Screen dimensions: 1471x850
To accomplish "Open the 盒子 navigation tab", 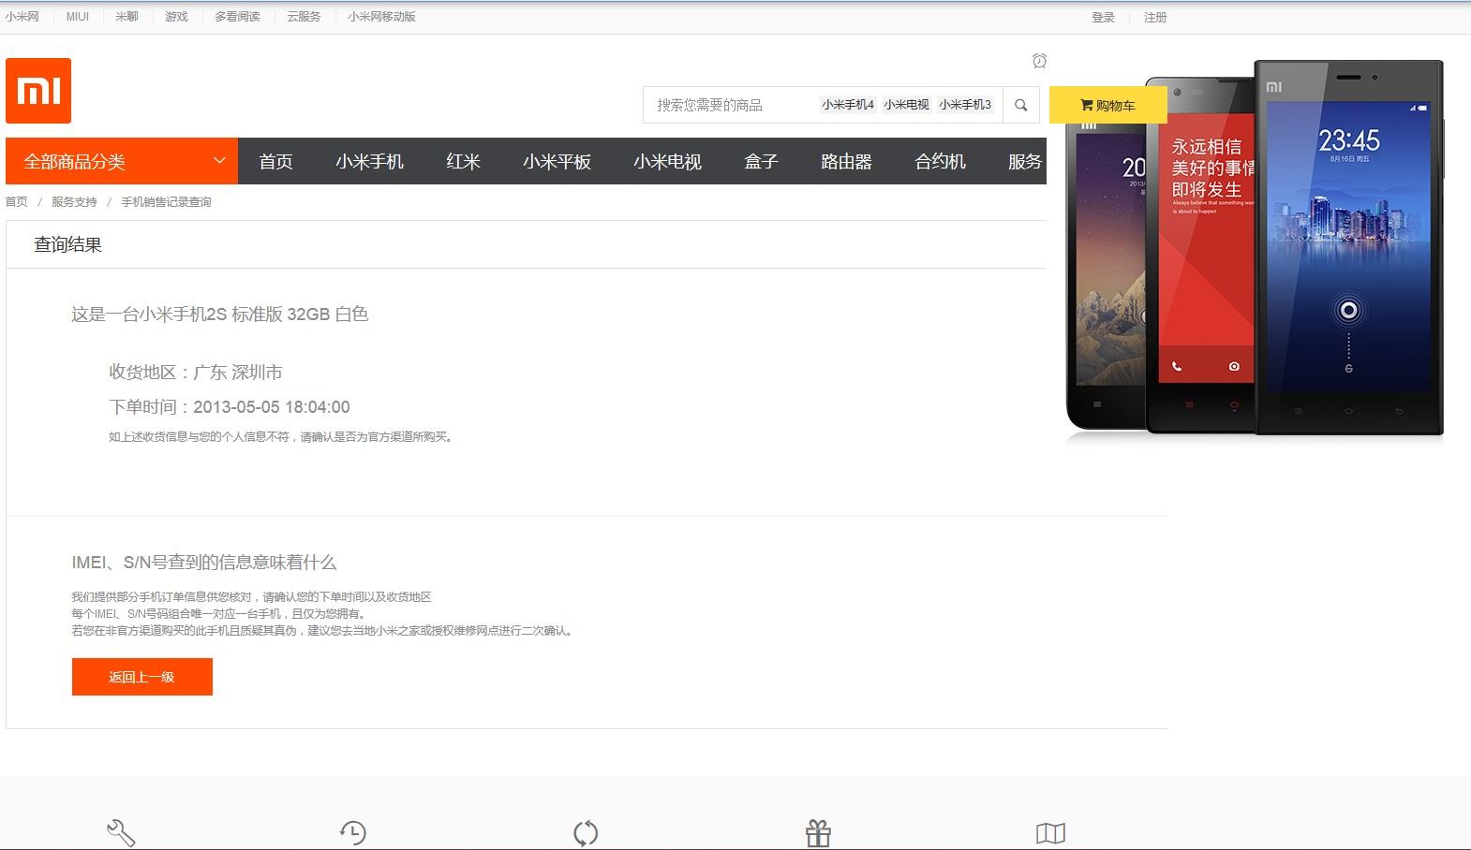I will (761, 161).
